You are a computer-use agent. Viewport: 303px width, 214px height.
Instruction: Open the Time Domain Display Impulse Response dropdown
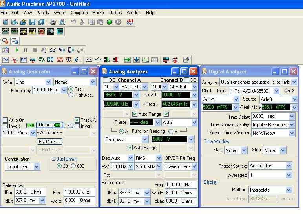coord(292,125)
